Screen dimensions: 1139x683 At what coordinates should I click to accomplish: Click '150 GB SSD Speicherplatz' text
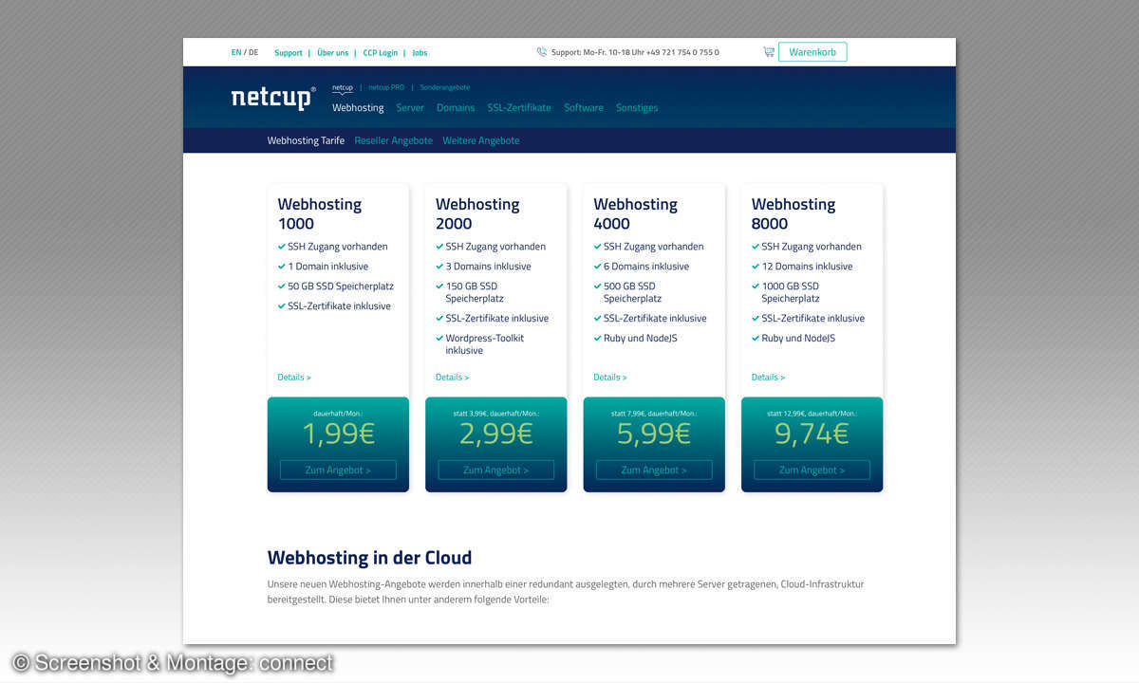click(475, 292)
